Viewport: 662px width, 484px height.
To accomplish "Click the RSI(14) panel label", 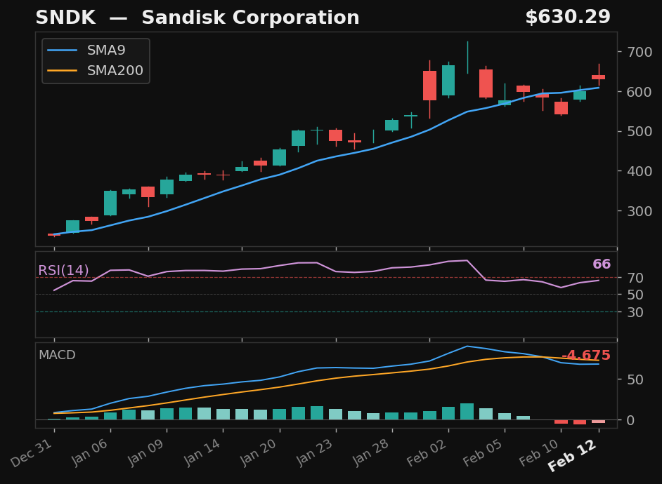I will point(63,270).
